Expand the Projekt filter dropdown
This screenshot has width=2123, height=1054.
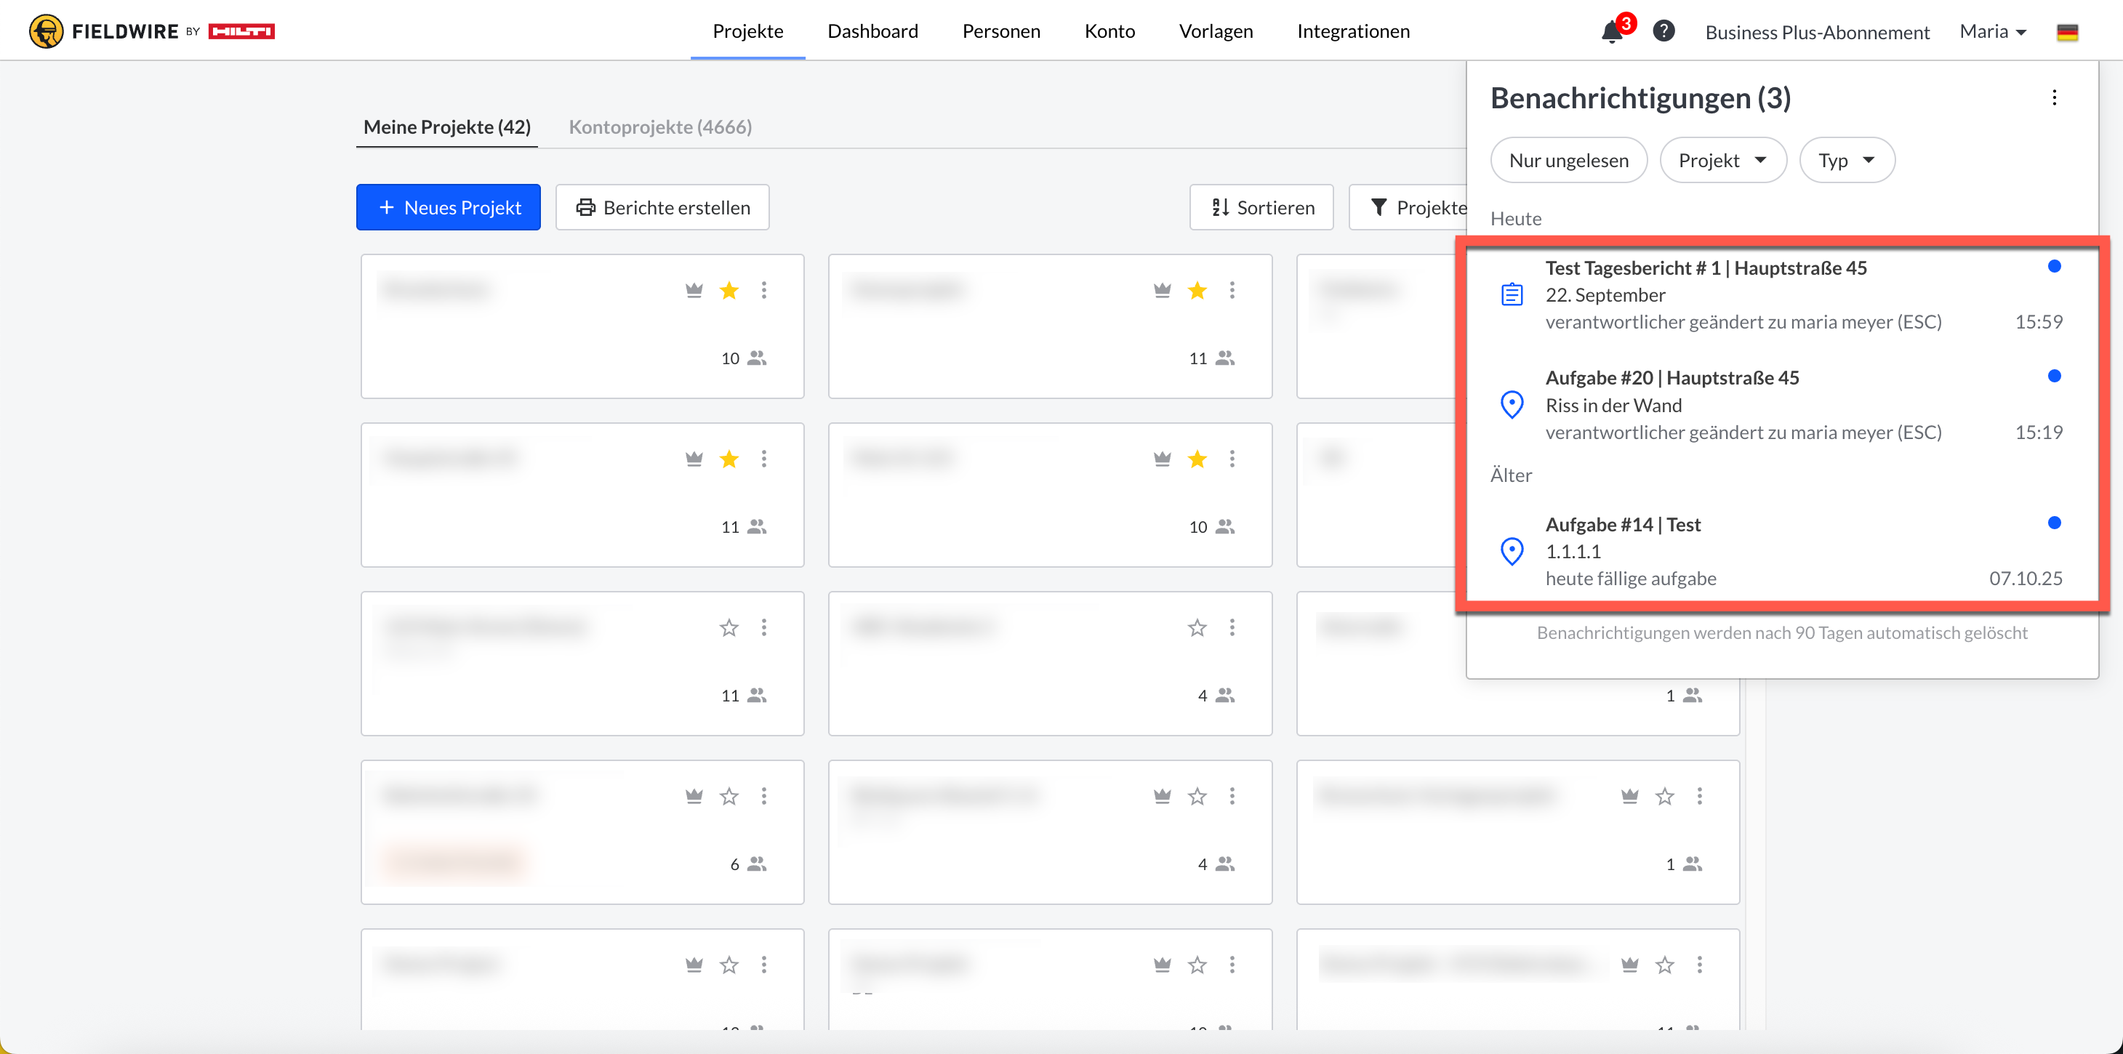tap(1722, 161)
